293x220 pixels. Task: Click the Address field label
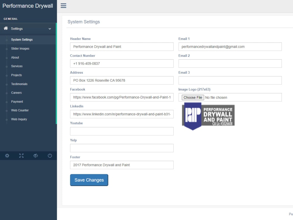coord(76,72)
